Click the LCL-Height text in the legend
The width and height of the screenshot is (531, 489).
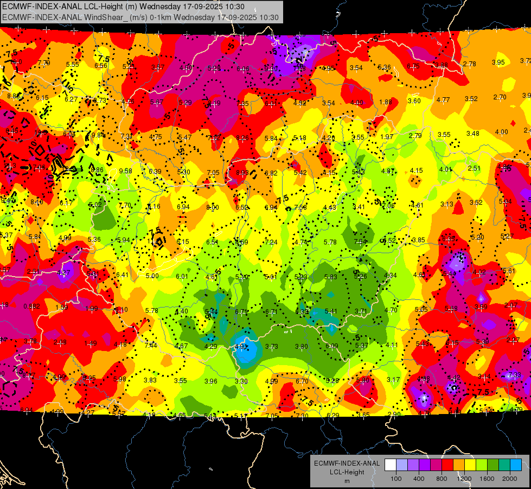click(x=347, y=472)
